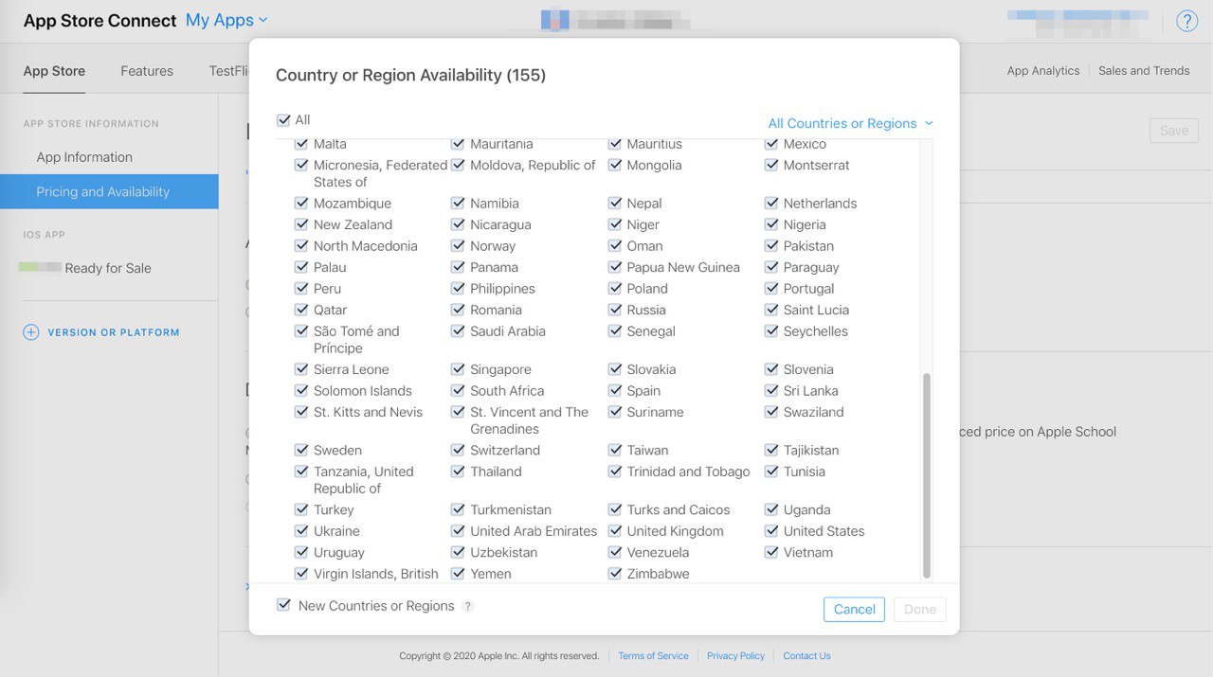Screen dimensions: 1213x677
Task: Uncheck the United Kingdom checkbox
Action: [x=615, y=531]
